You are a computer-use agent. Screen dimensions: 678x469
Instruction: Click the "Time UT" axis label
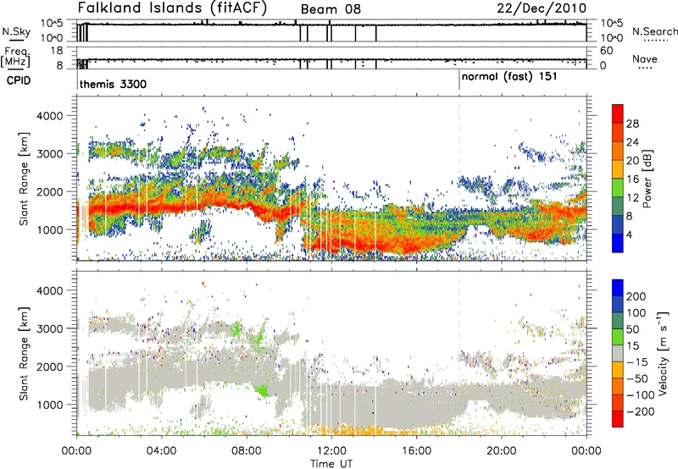tap(331, 464)
